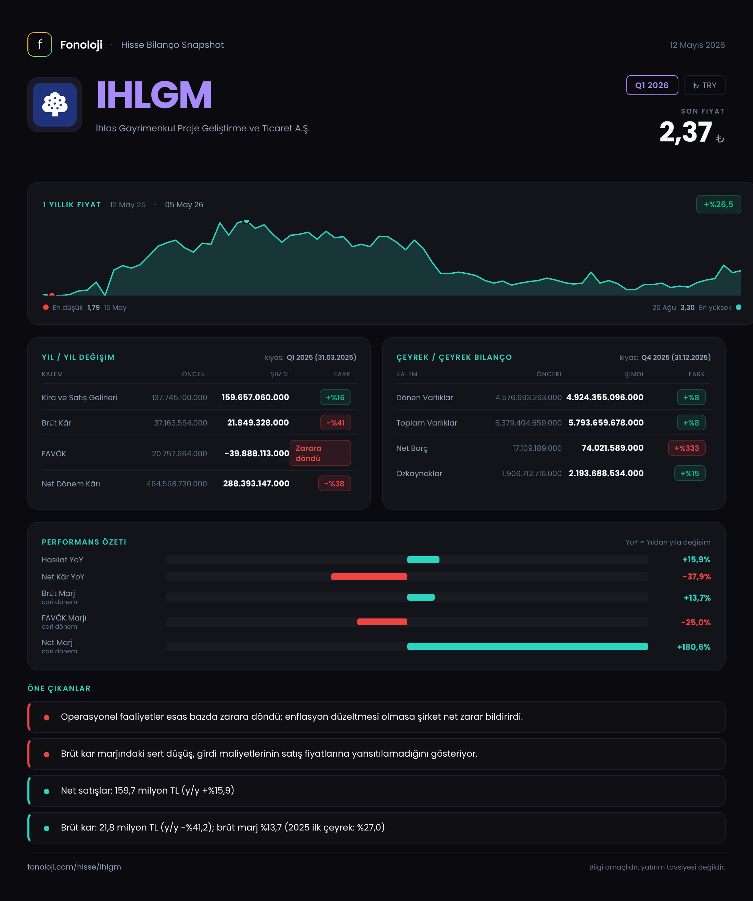Click the +%333 badge for Net Borç

click(x=687, y=448)
